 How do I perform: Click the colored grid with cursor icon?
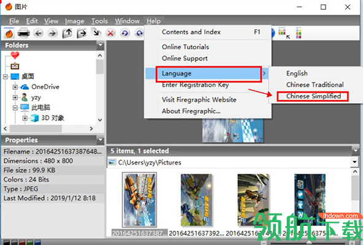click(283, 33)
